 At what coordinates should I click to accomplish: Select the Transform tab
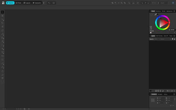pyautogui.click(x=154, y=94)
